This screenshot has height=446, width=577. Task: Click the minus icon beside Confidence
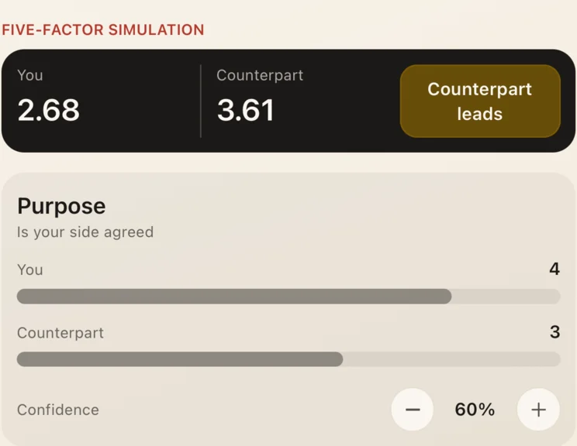tap(412, 410)
